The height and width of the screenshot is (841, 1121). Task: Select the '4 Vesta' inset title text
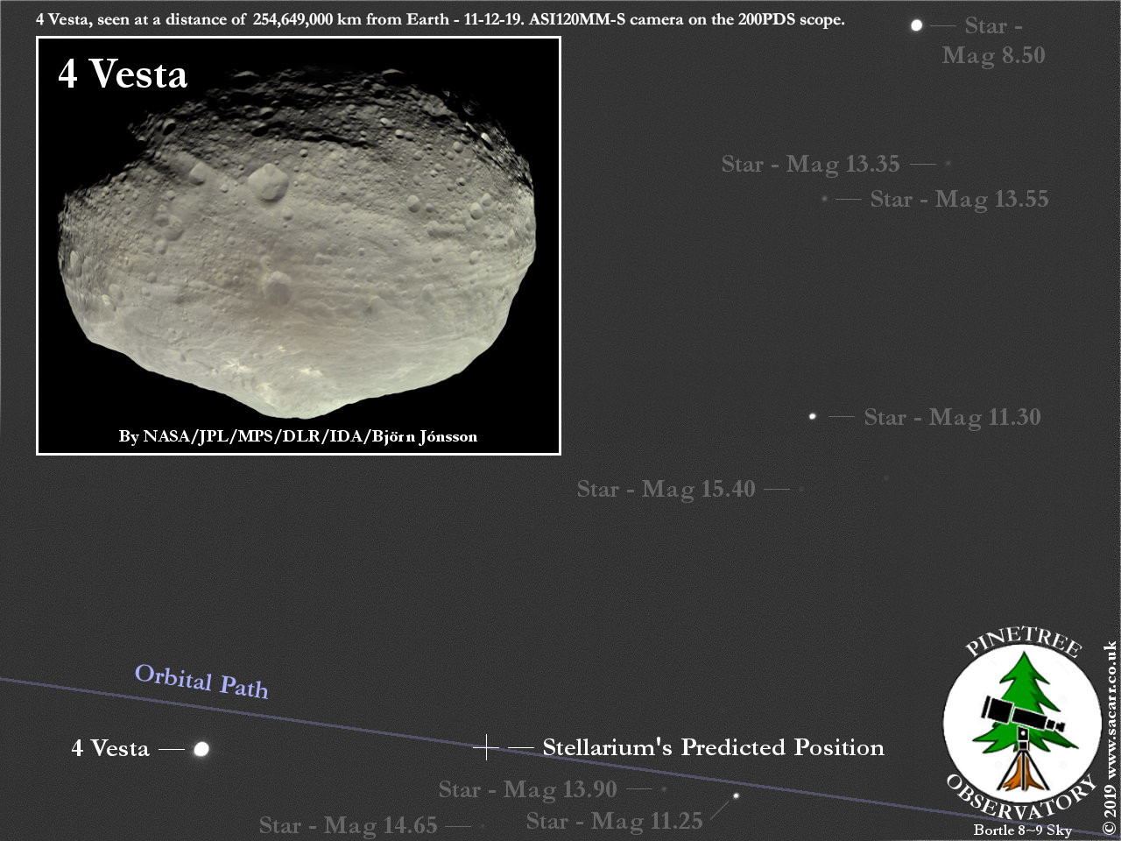(x=123, y=74)
